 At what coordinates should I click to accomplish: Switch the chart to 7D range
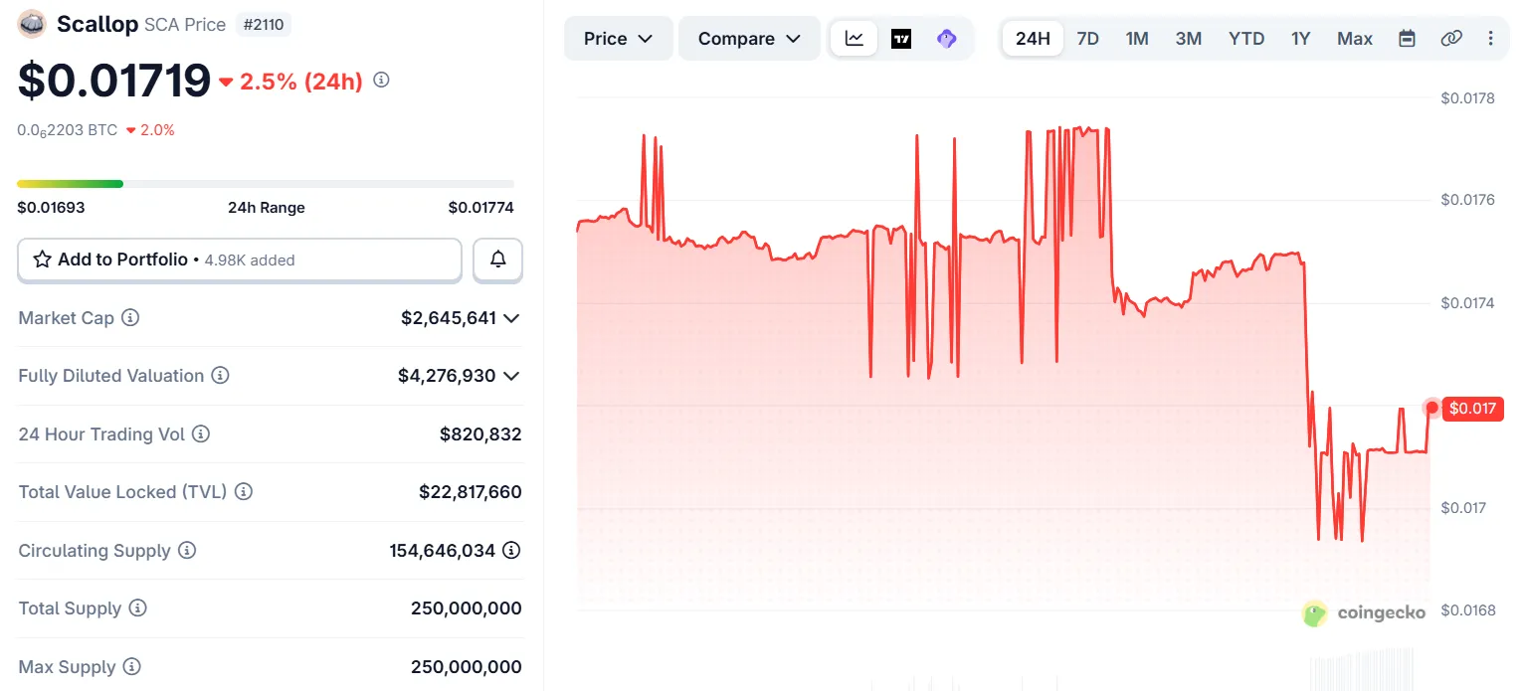(1087, 39)
